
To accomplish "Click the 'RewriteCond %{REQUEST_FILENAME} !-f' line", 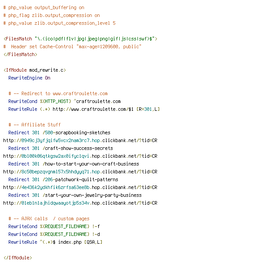I will click(54, 226).
